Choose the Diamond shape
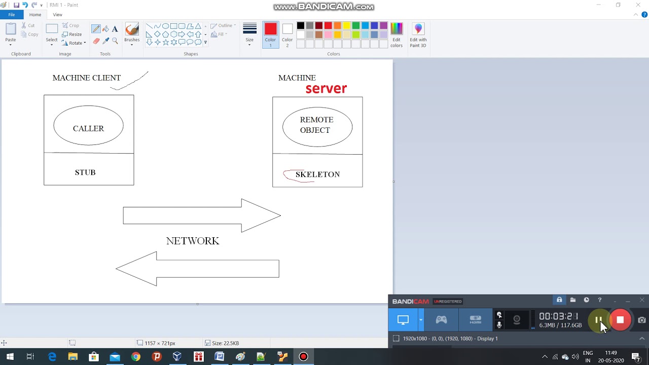Viewport: 649px width, 365px height. 157,34
